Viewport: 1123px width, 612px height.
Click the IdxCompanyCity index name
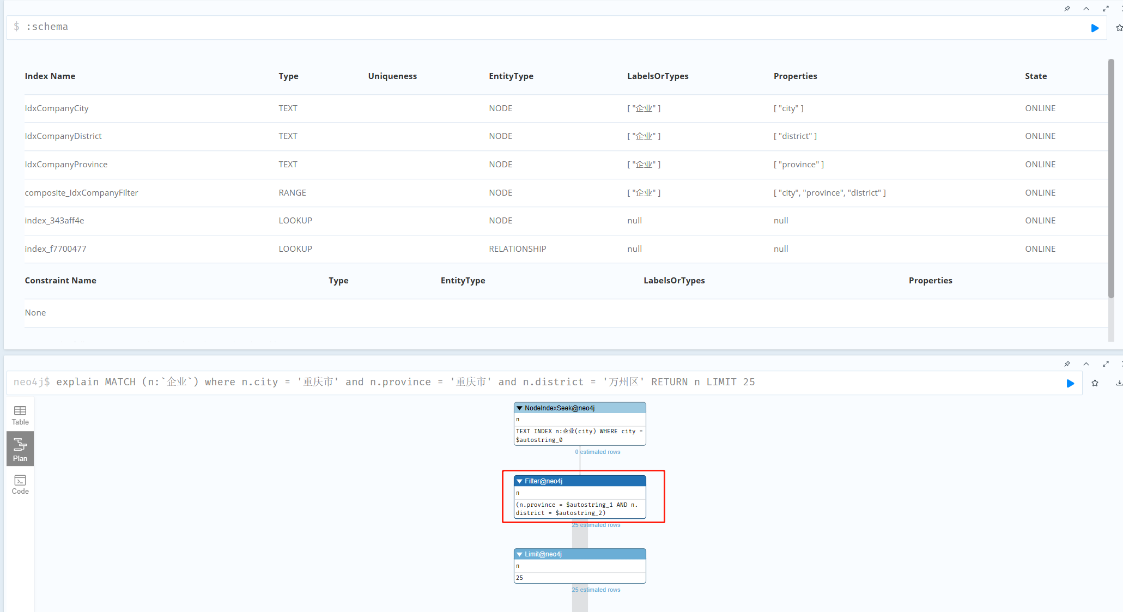pos(57,108)
